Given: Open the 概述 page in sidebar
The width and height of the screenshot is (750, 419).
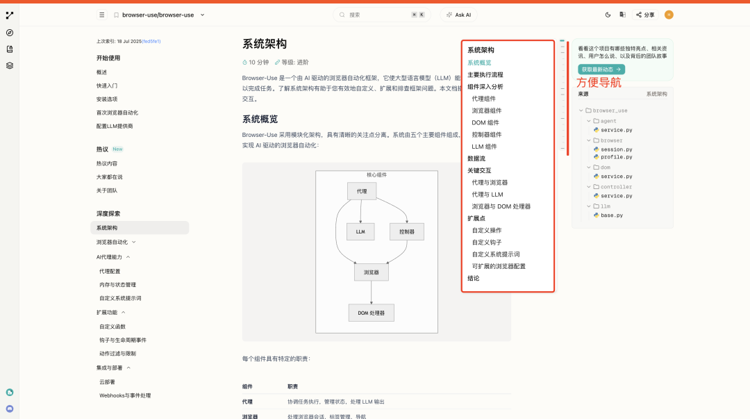Looking at the screenshot, I should point(101,72).
